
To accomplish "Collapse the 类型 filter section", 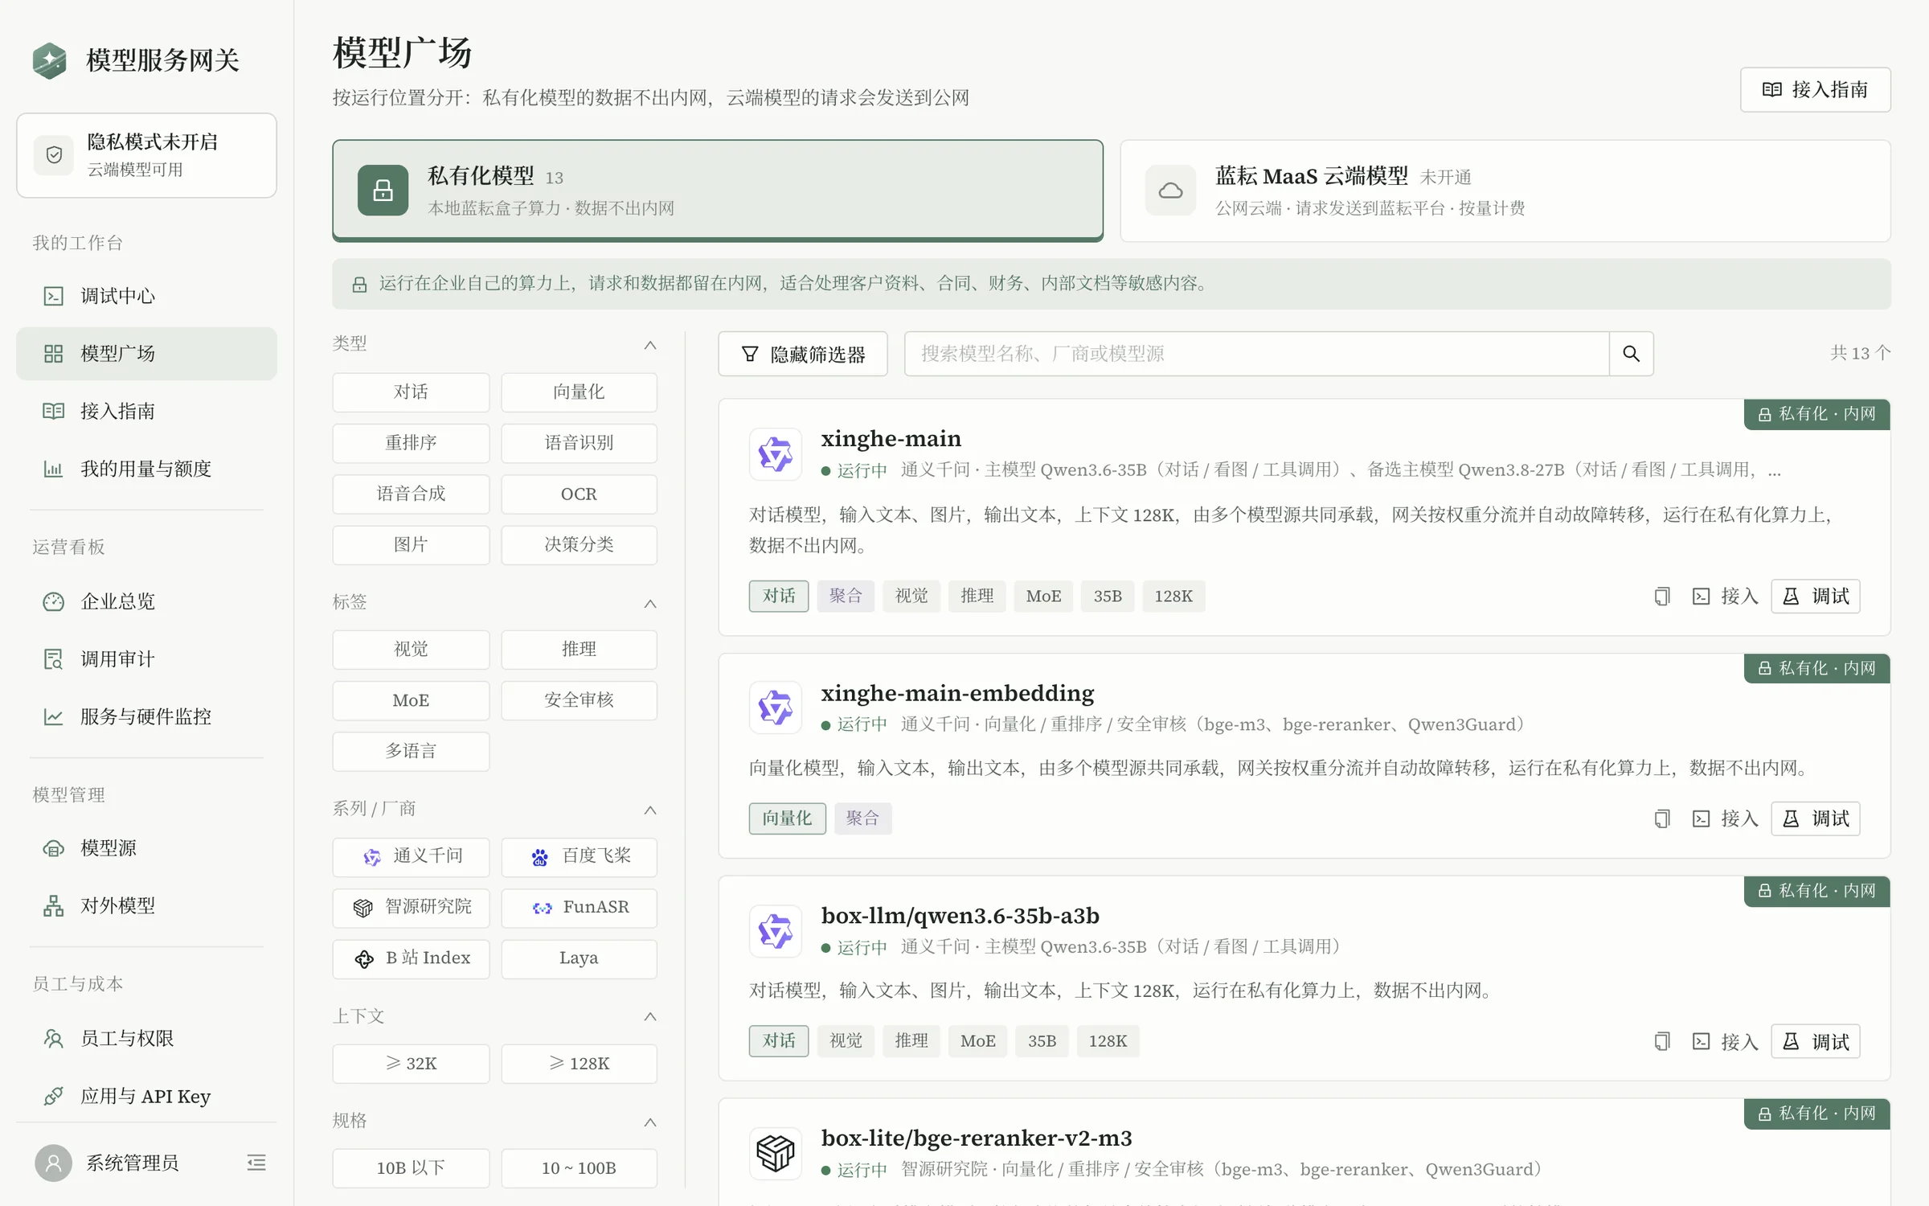I will [x=650, y=345].
